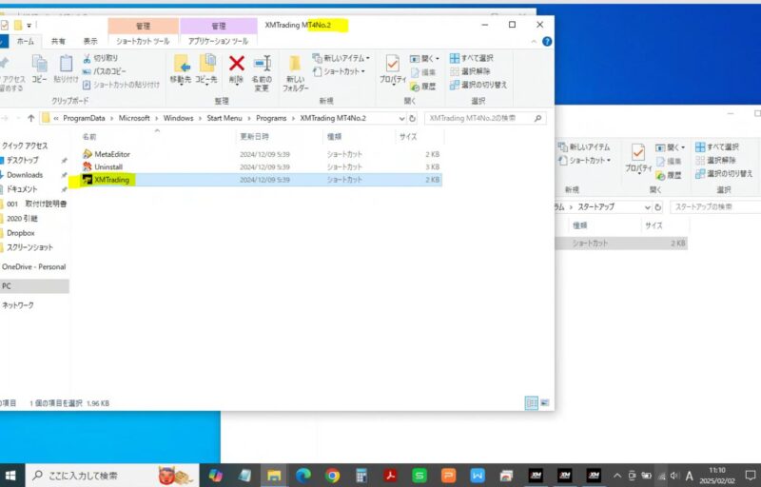This screenshot has width=761, height=487.
Task: Click Invert selection (選択の切り替え) in the スタートアップ window
Action: pos(724,174)
